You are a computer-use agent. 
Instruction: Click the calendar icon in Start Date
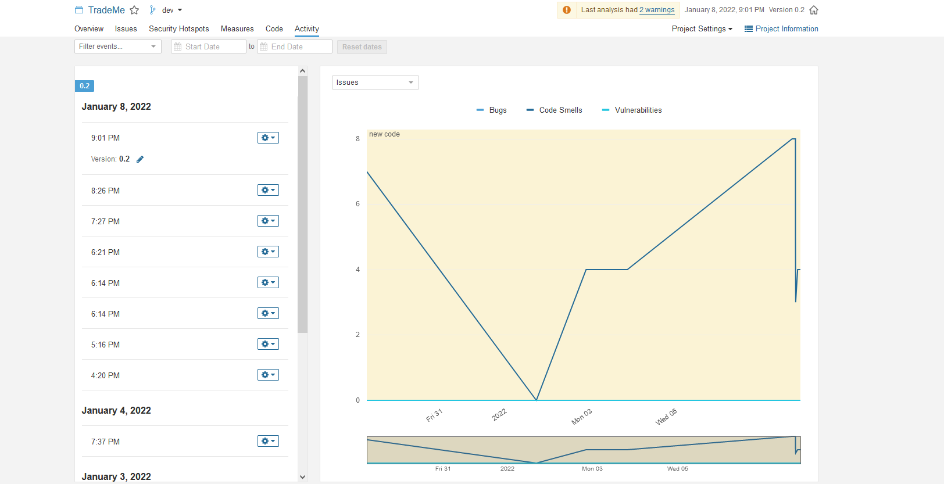[178, 46]
